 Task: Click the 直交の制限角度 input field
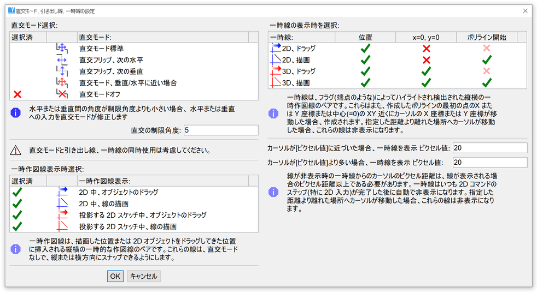click(x=220, y=130)
